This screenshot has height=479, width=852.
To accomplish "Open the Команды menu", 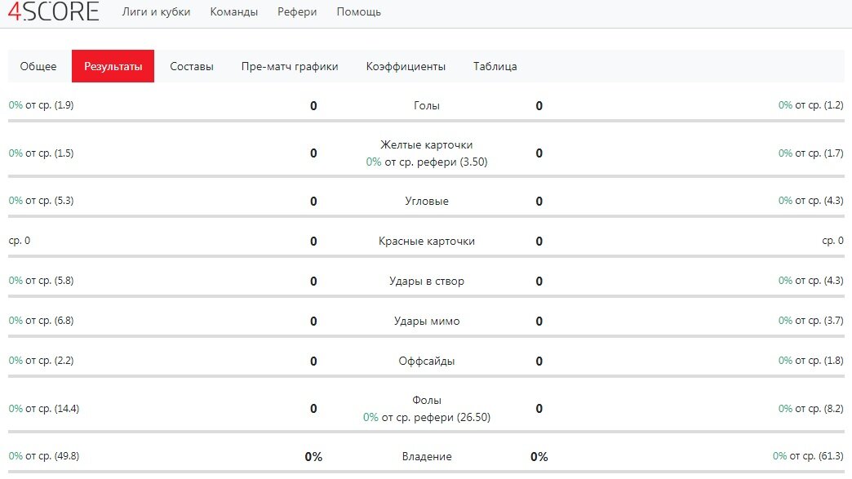I will coord(234,12).
